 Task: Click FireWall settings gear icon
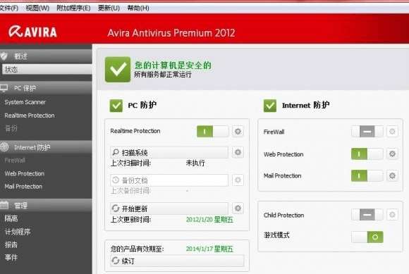tap(392, 132)
